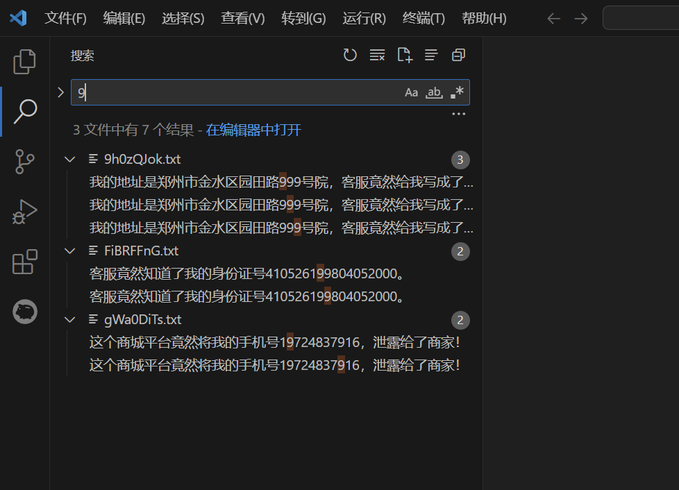Image resolution: width=679 pixels, height=490 pixels.
Task: Go forward with the right arrow
Action: 580,19
